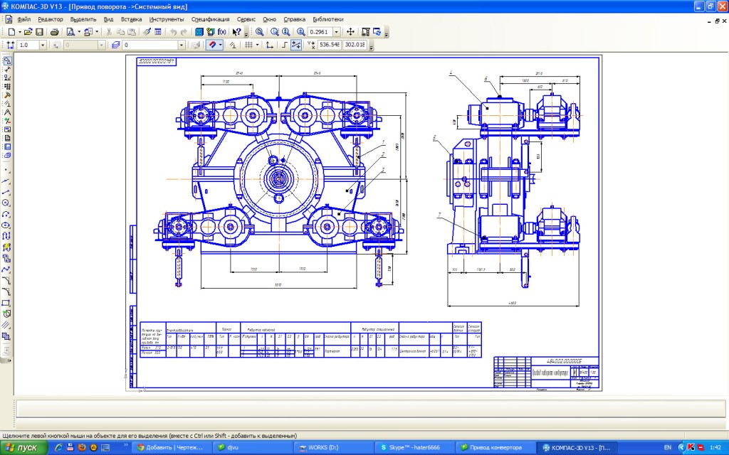Open Print Preview from the standard toolbar
This screenshot has width=729, height=455.
pos(70,32)
